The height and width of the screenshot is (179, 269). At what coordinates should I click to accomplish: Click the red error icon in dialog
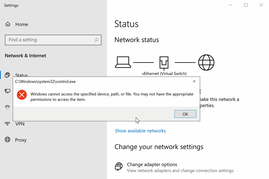[22, 95]
